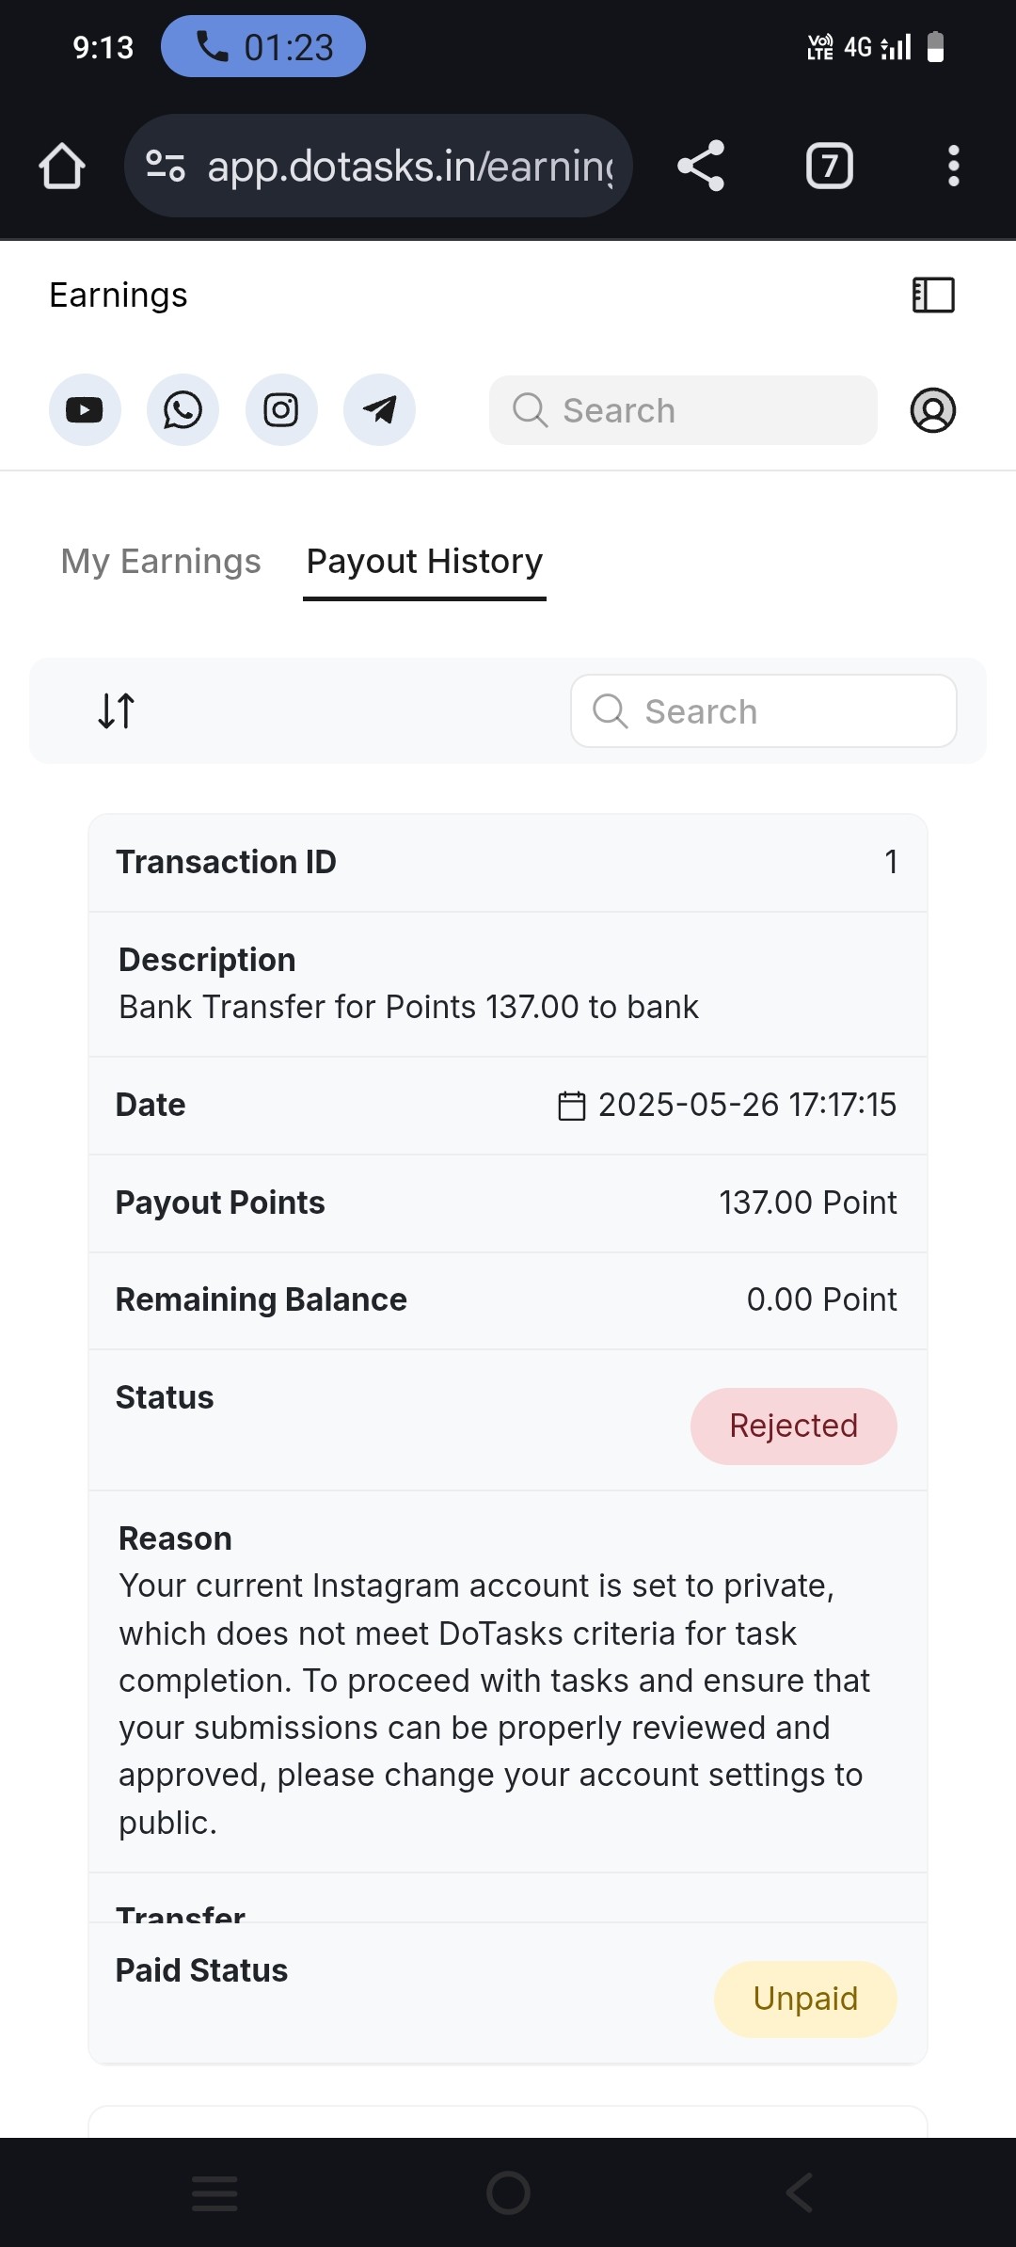Toggle the sidebar panel icon
Image resolution: width=1016 pixels, height=2247 pixels.
(x=933, y=295)
